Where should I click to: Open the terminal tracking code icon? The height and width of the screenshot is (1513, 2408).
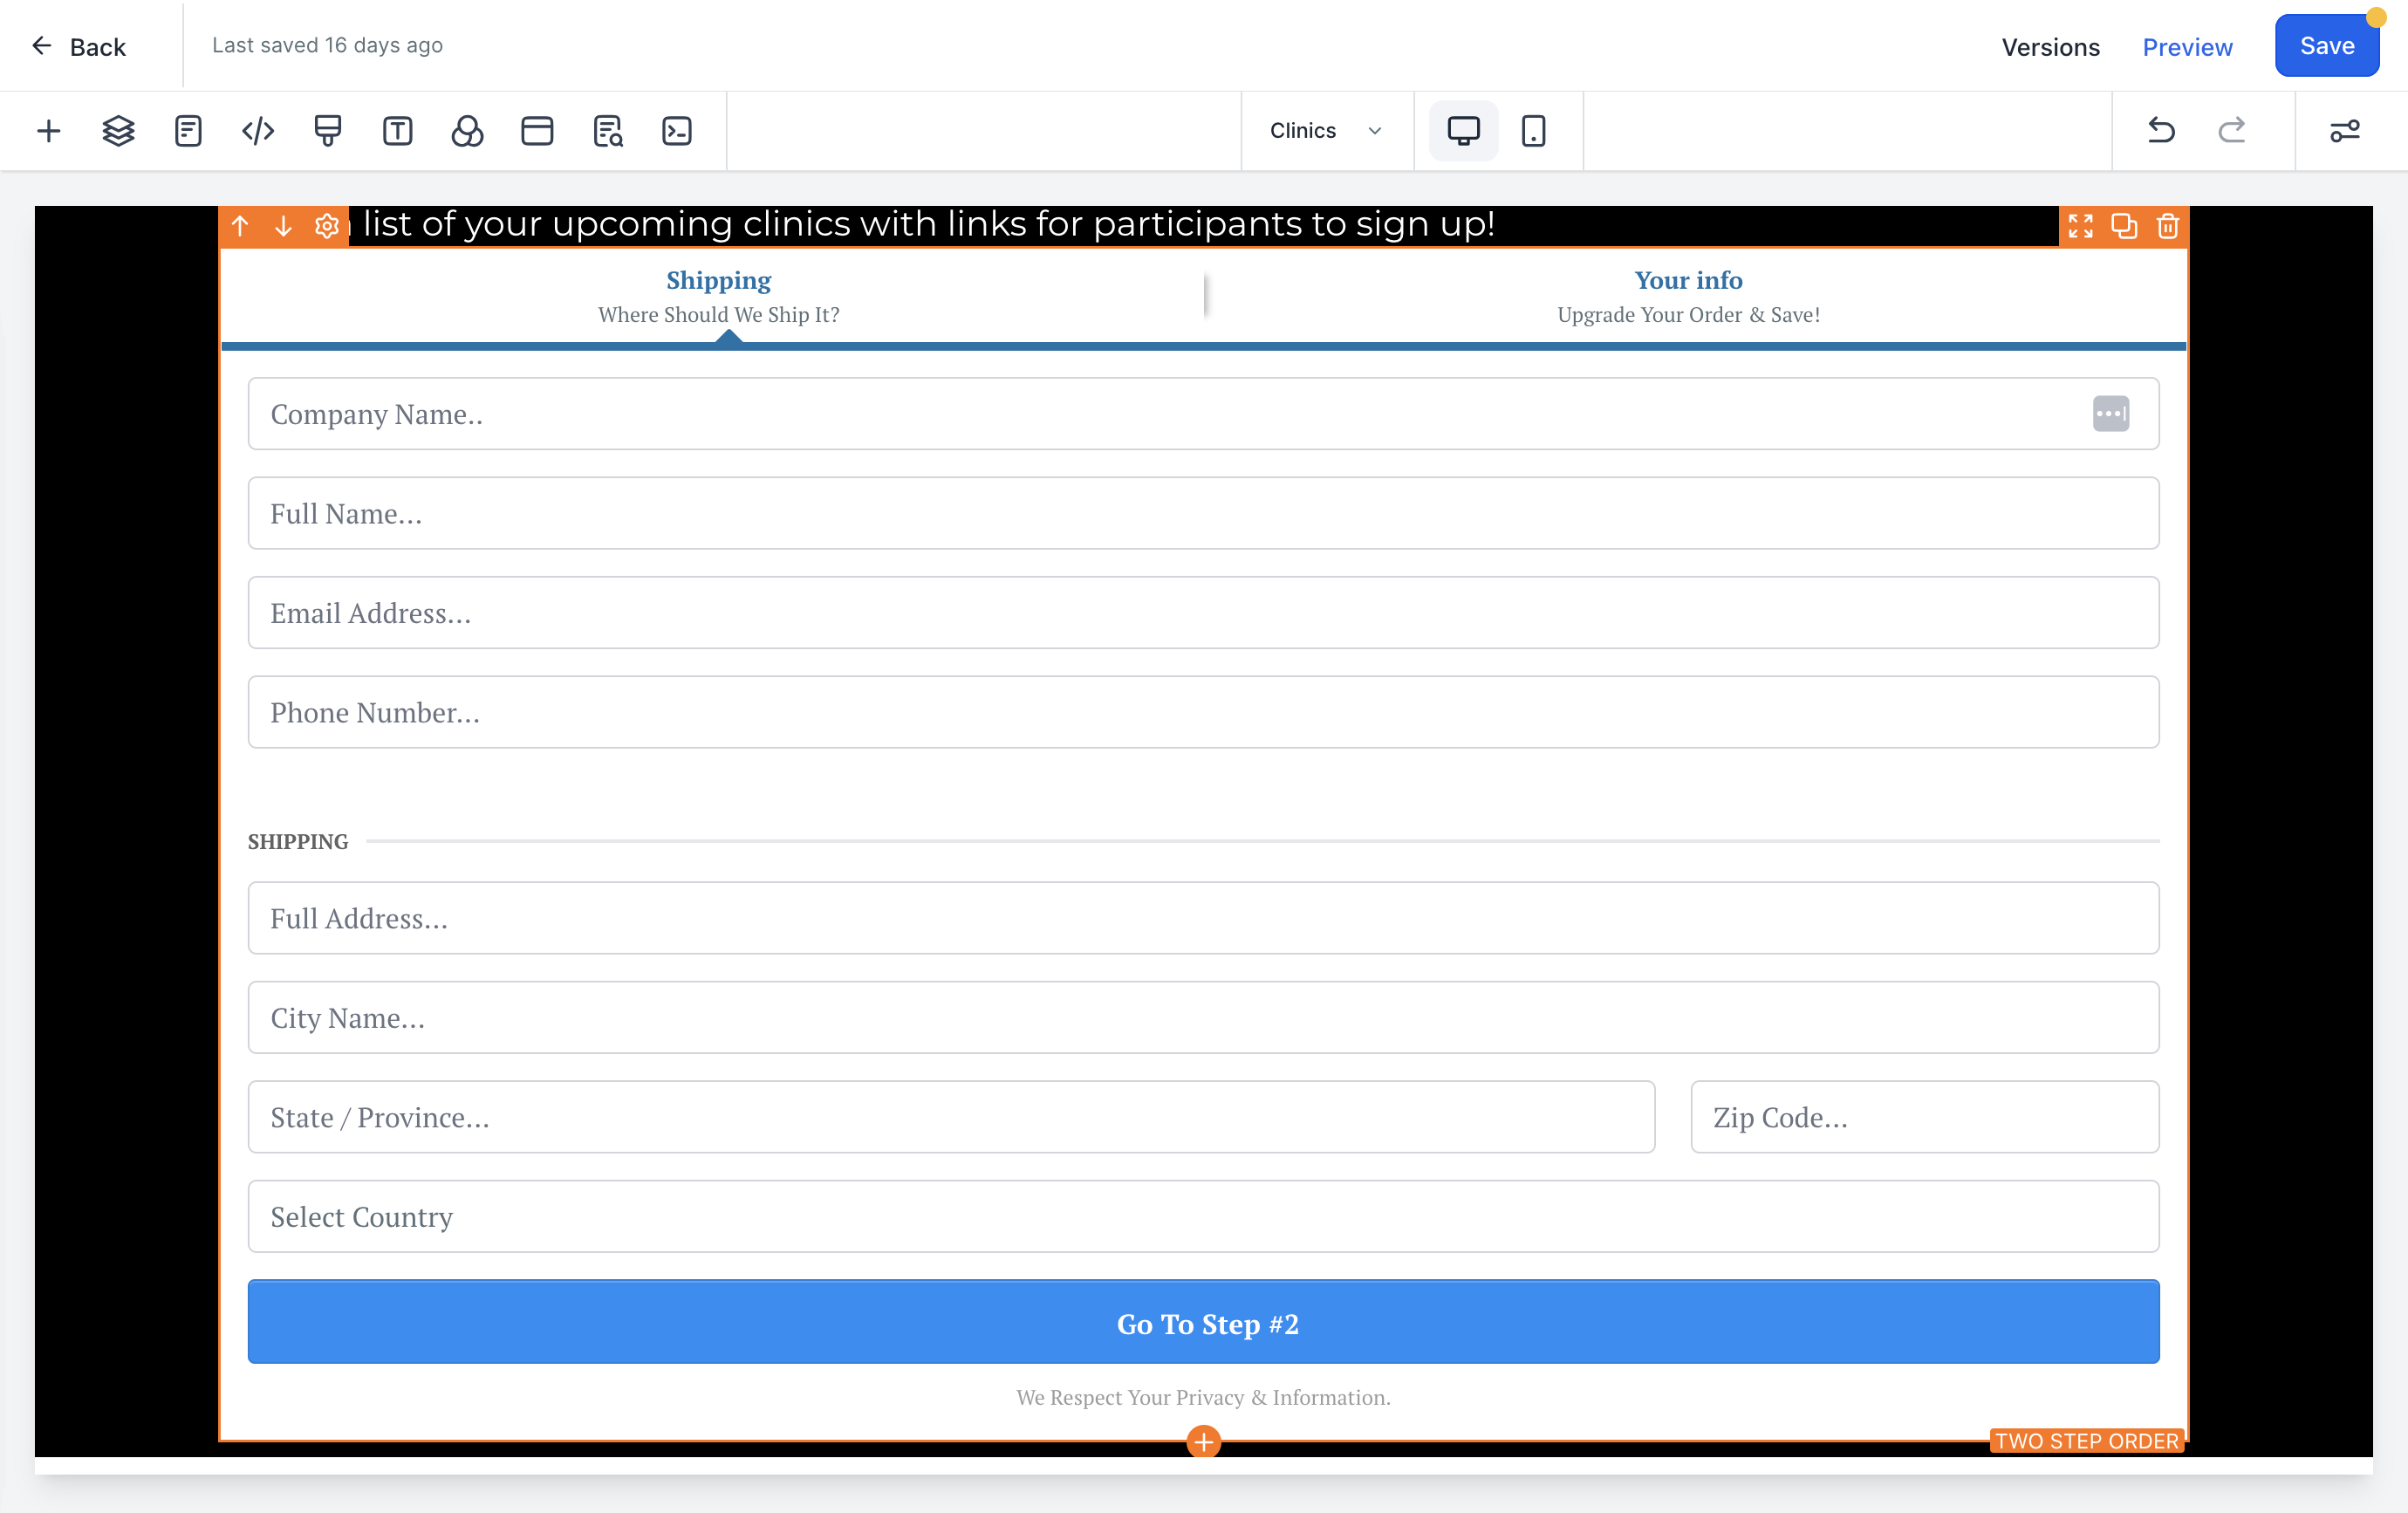[x=677, y=131]
